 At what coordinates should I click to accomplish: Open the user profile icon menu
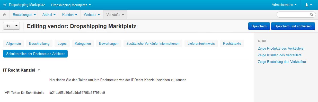coord(308,5)
